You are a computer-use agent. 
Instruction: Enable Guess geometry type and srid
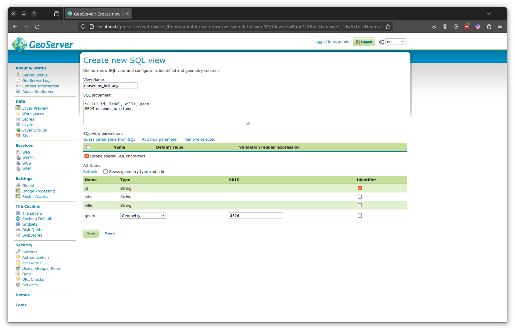pyautogui.click(x=106, y=171)
